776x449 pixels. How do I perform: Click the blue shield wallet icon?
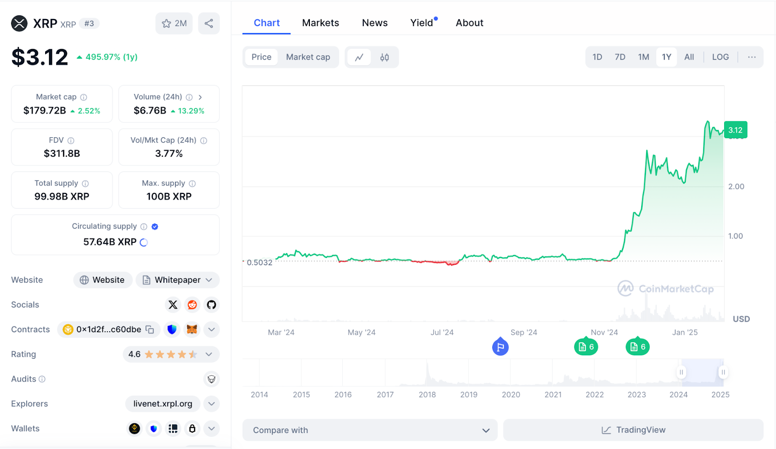[x=154, y=429]
